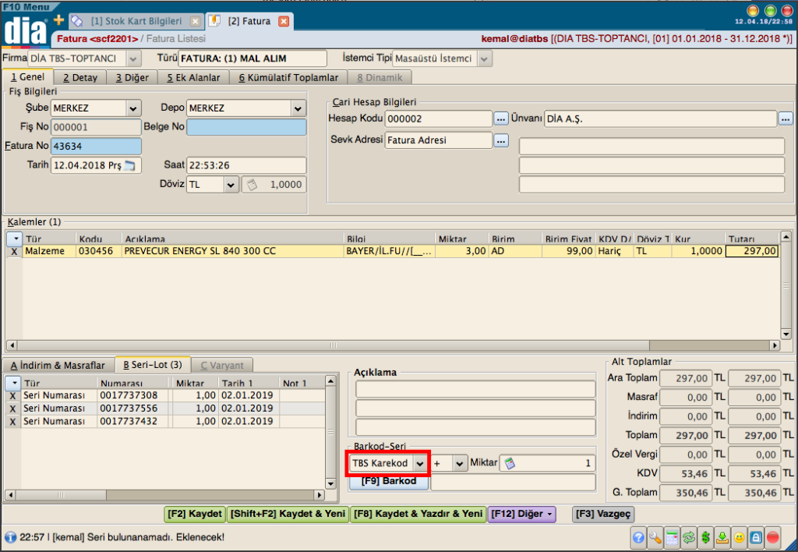
Task: Toggle X mark on serial 0017737556 row
Action: [12, 409]
